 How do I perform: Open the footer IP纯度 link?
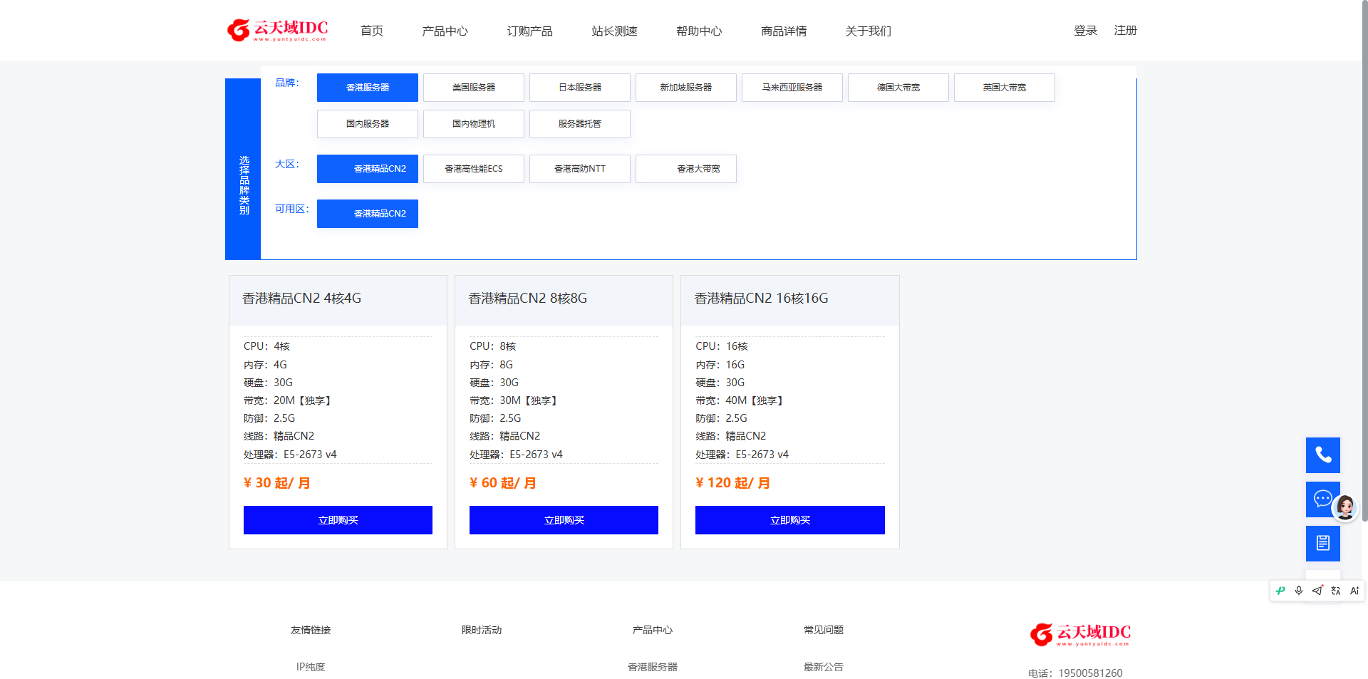(311, 667)
